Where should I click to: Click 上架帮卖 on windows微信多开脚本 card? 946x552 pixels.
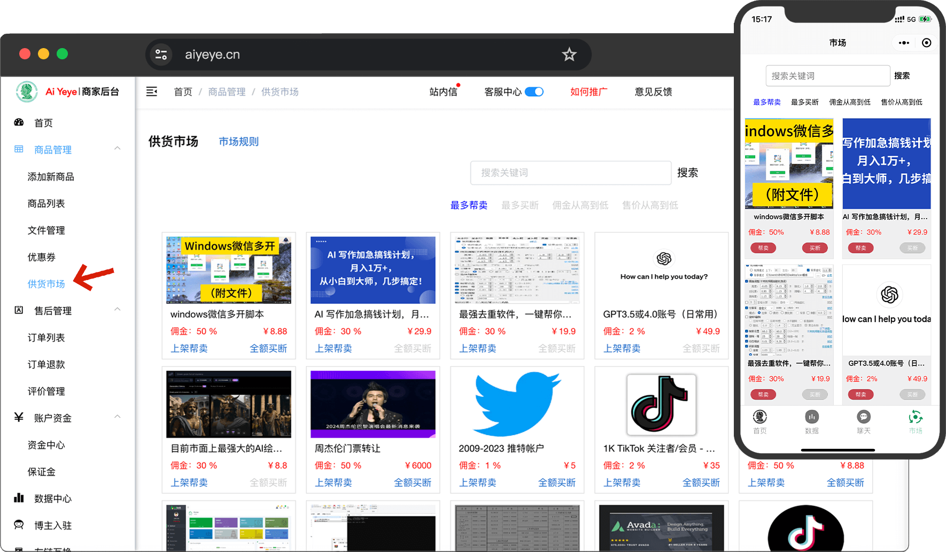click(189, 348)
